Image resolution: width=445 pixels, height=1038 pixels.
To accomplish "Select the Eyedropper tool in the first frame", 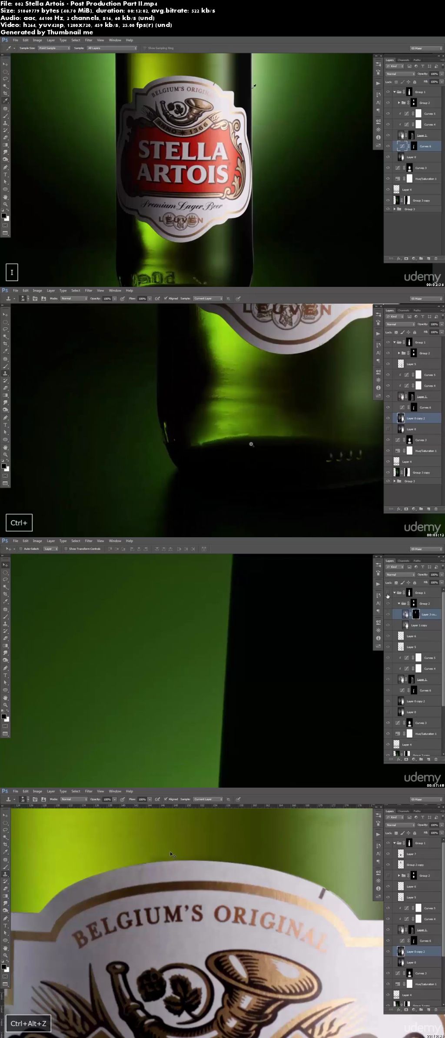I will [6, 100].
